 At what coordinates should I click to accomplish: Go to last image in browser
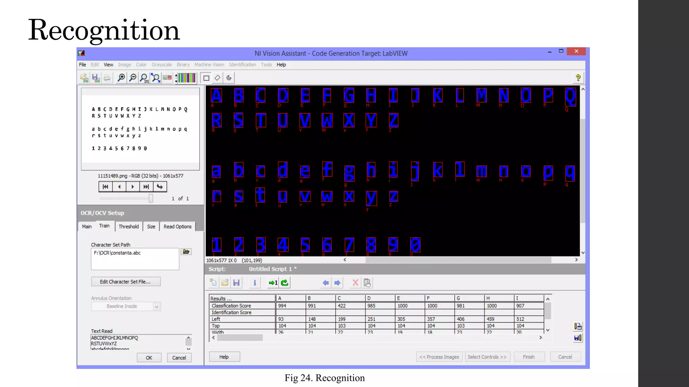pos(146,187)
